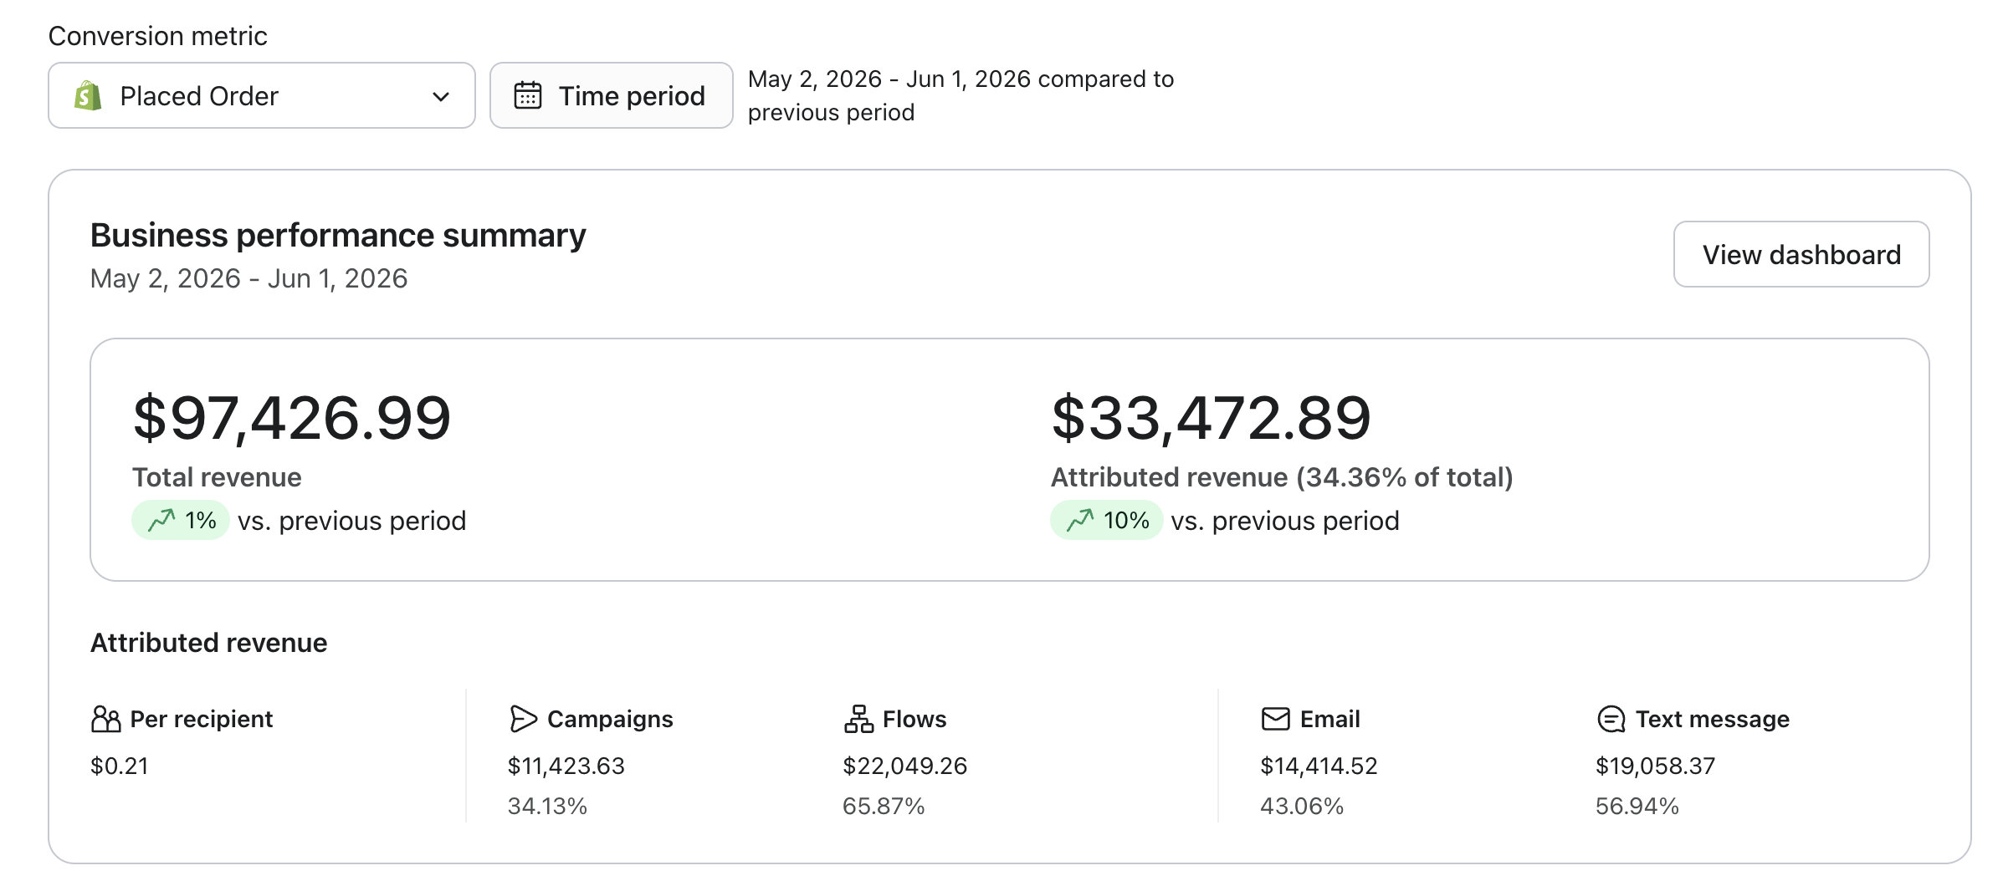The width and height of the screenshot is (1998, 886).
Task: Click the 34.13% campaigns percentage
Action: coord(548,806)
